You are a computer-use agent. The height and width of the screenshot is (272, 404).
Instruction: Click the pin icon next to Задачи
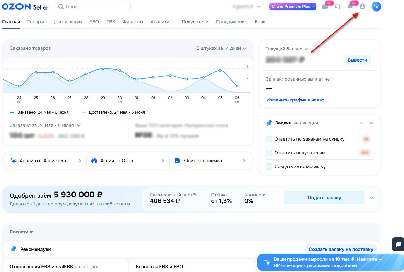click(269, 123)
